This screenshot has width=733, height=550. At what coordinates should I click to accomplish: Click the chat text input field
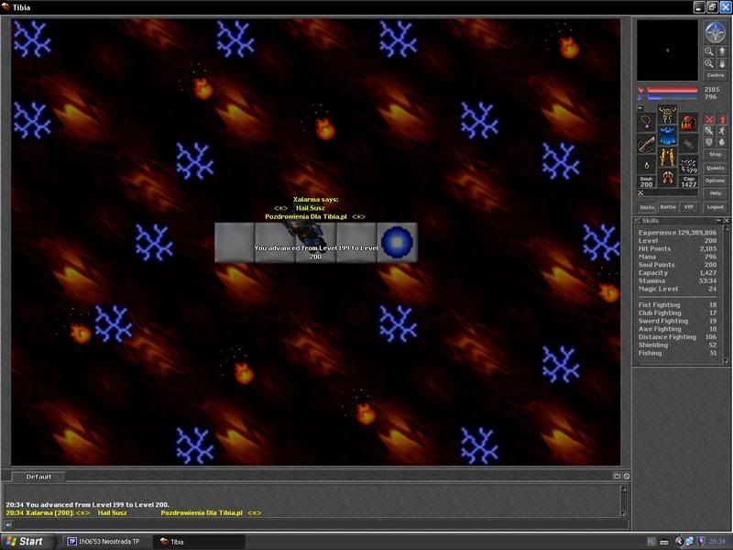320,524
